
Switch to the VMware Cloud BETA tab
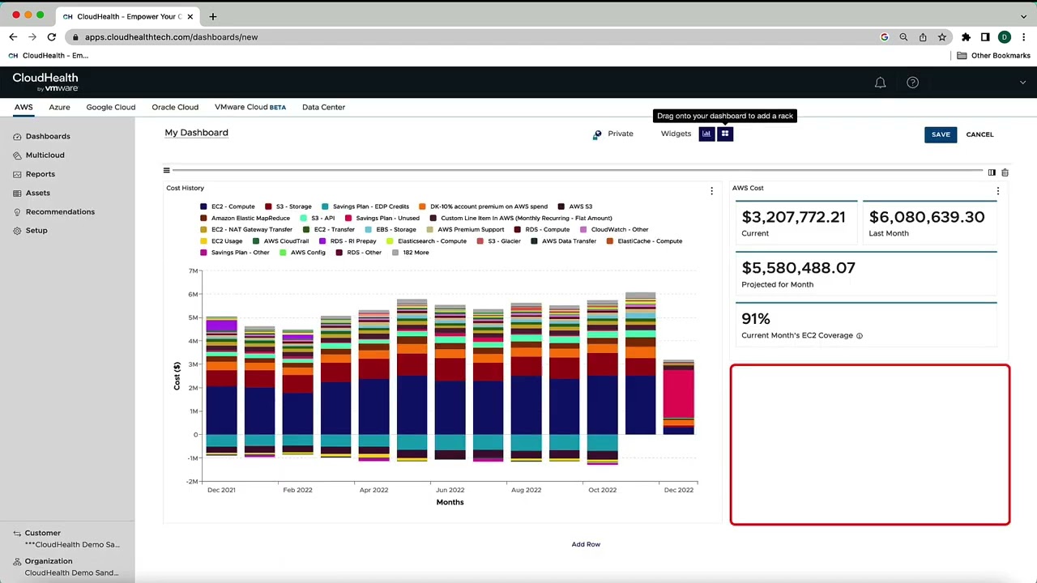[250, 107]
